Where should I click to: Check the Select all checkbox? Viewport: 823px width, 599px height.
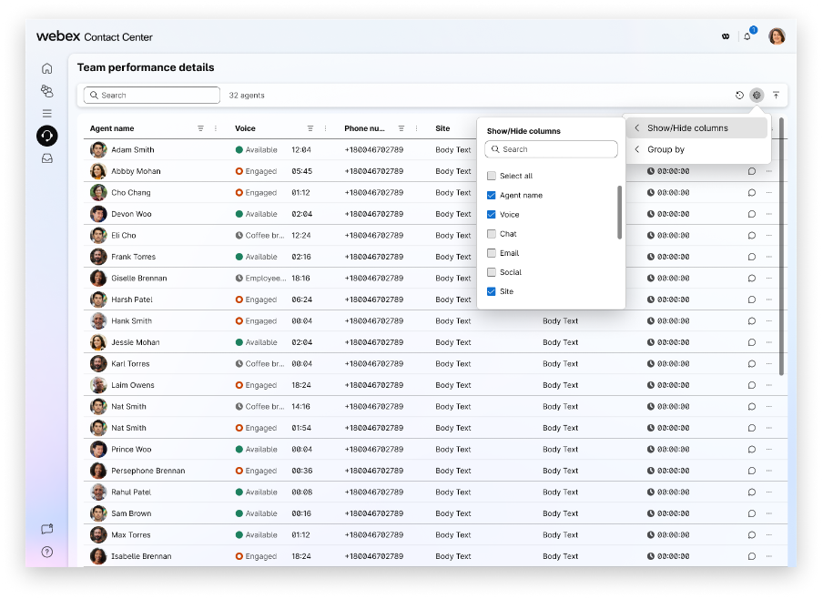(492, 176)
